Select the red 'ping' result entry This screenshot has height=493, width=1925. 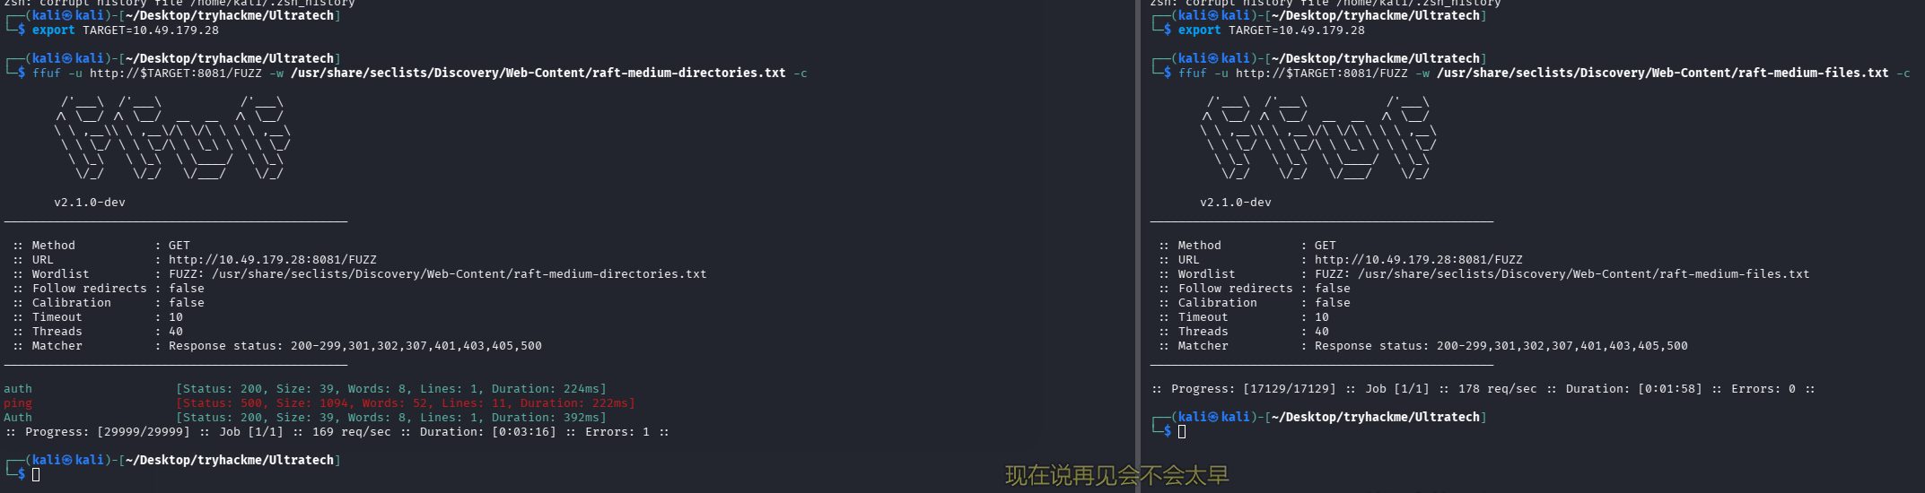[18, 403]
